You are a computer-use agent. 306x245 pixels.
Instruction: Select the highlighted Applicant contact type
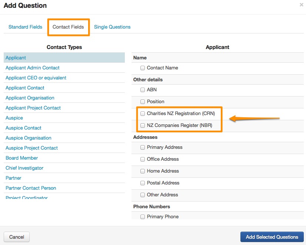point(16,58)
